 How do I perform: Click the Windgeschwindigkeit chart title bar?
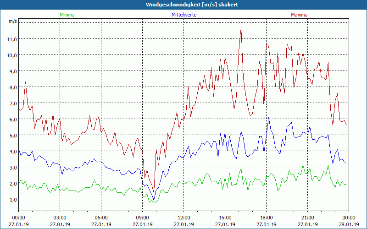click(183, 4)
